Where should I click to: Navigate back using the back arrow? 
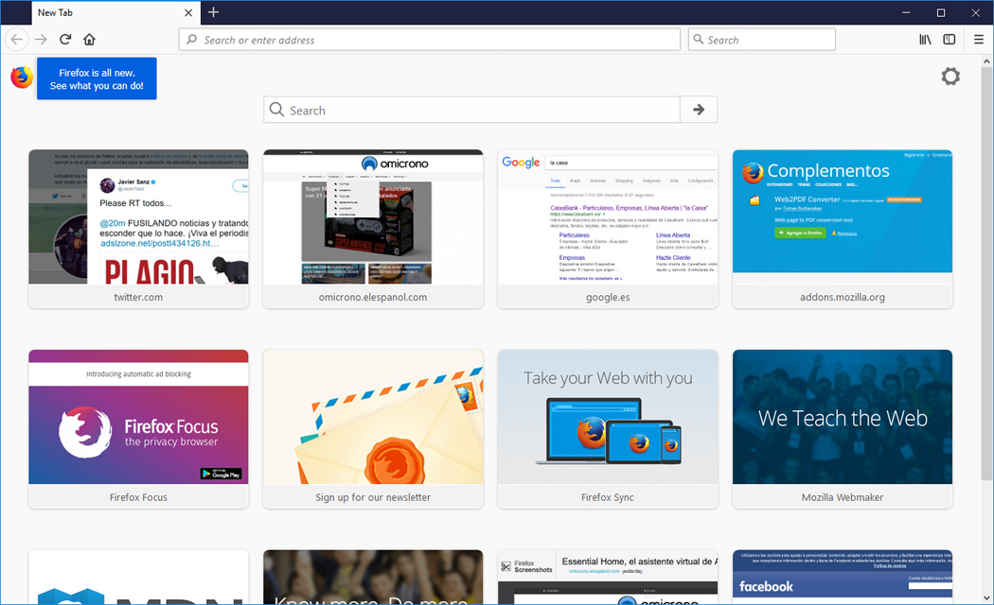coord(16,39)
